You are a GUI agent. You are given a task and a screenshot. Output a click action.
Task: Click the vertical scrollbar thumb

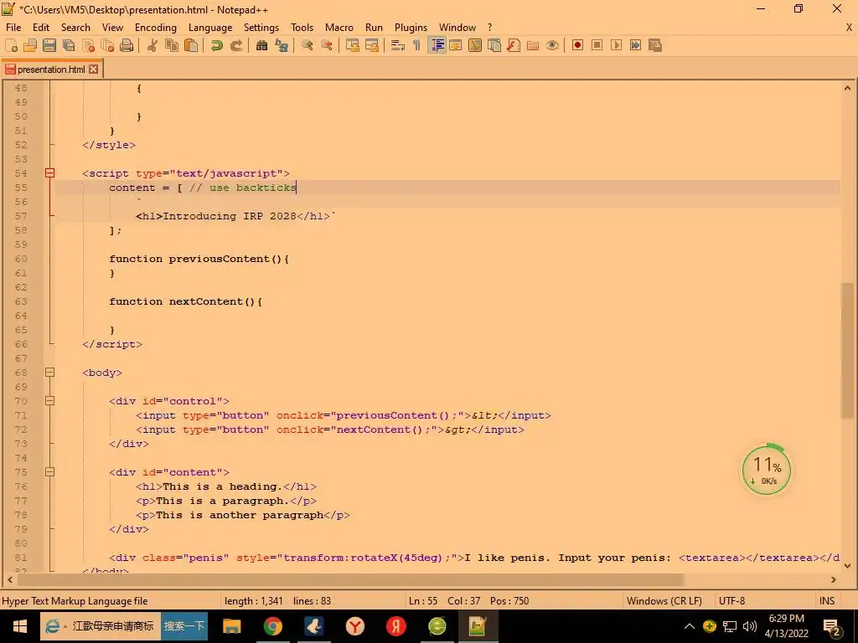click(847, 351)
